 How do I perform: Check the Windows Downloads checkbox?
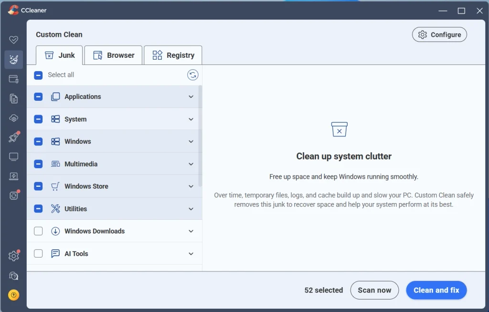pyautogui.click(x=38, y=231)
